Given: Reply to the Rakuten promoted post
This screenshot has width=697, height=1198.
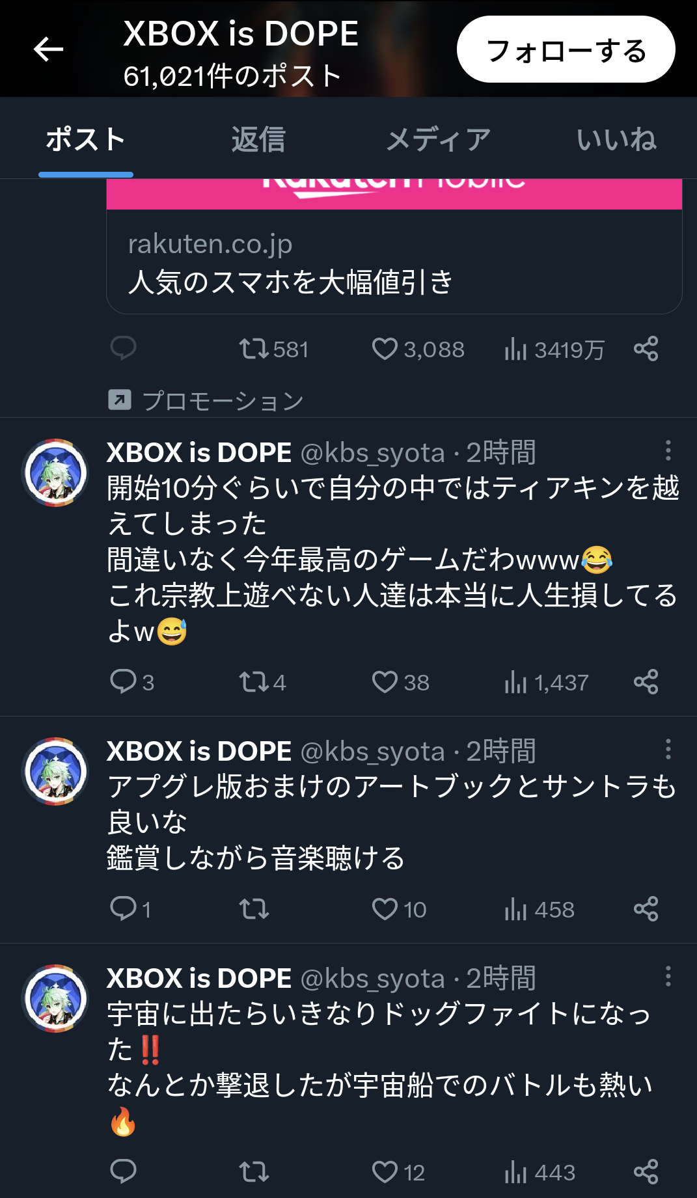Looking at the screenshot, I should (123, 349).
